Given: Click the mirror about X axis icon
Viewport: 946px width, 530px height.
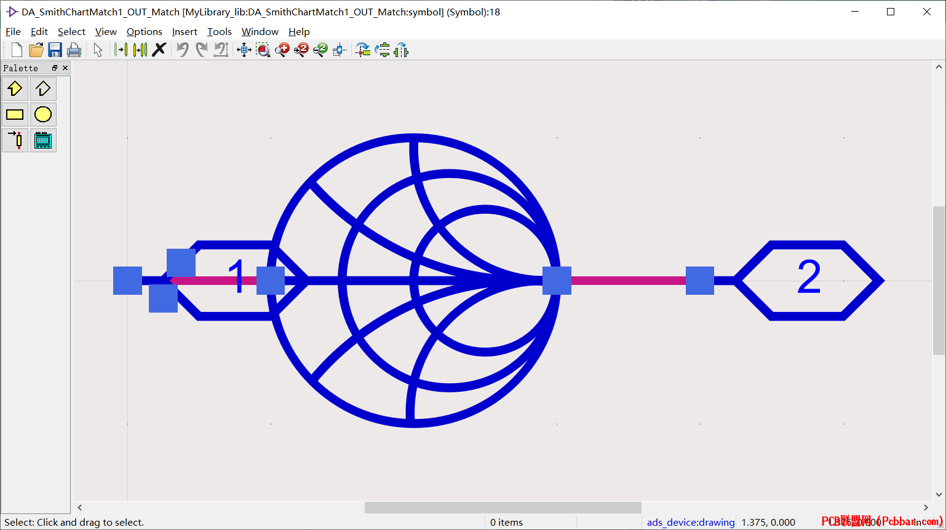Looking at the screenshot, I should click(x=382, y=50).
